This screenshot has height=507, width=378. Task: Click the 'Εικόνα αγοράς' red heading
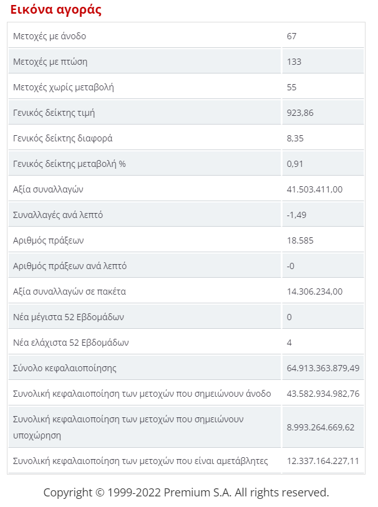pos(56,10)
